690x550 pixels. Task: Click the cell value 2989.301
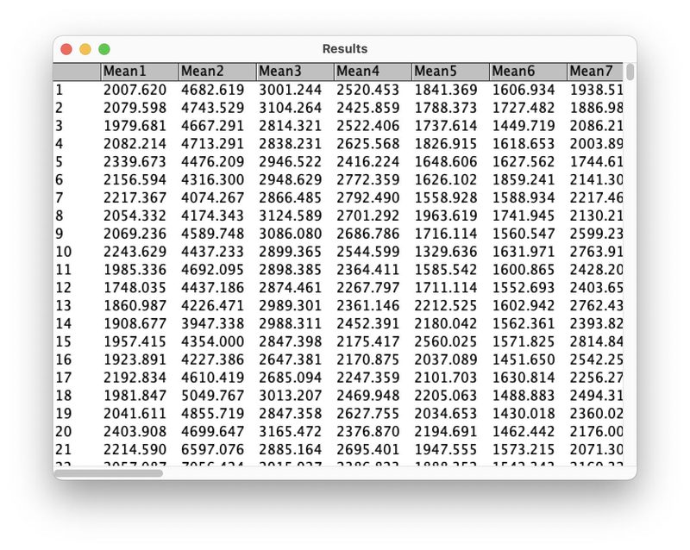click(291, 306)
